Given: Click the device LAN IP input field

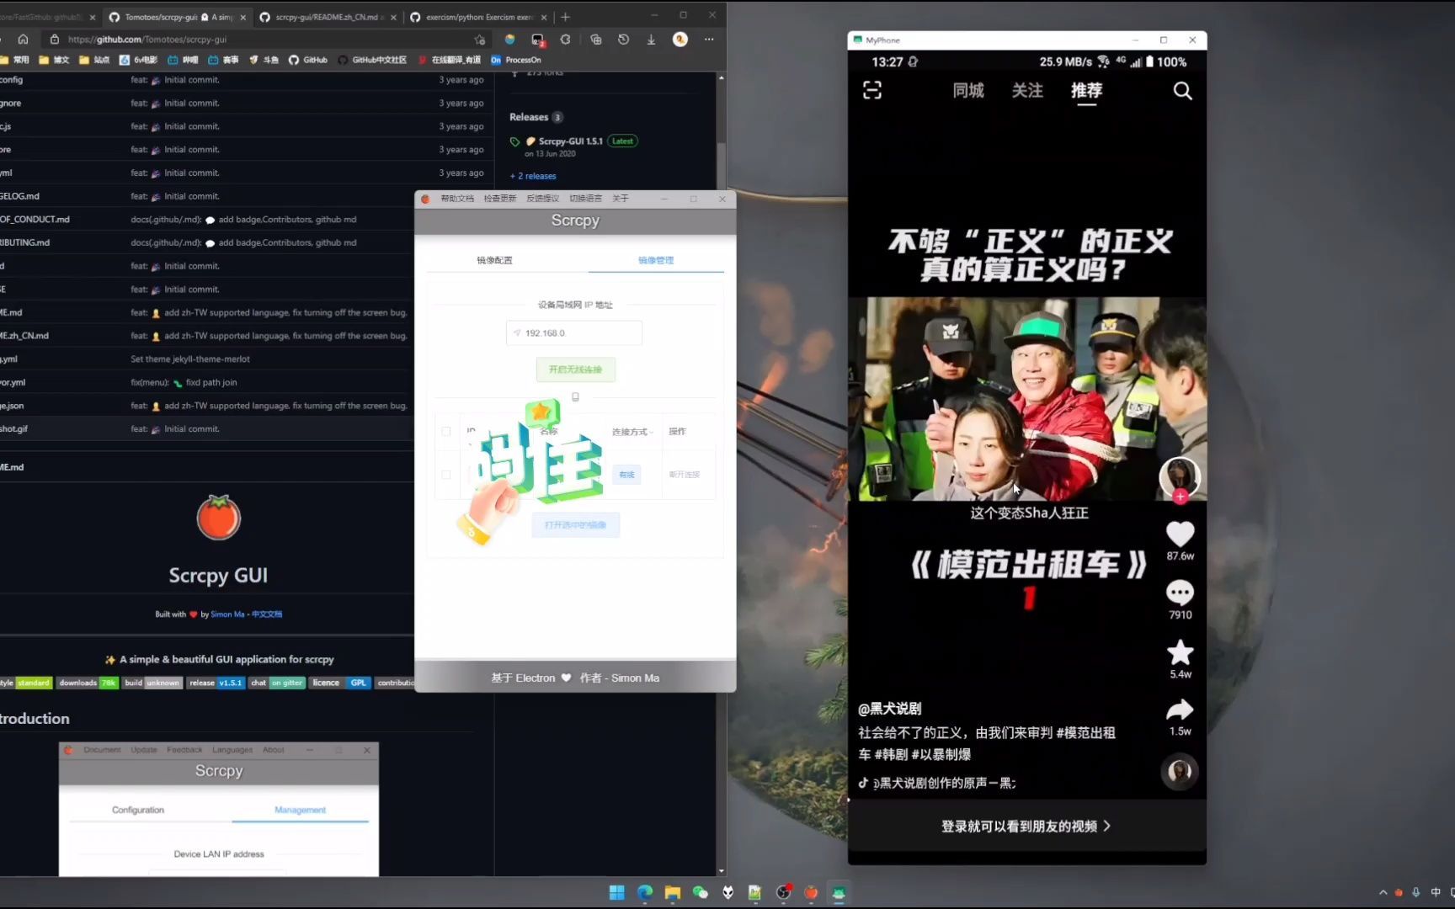Looking at the screenshot, I should [x=574, y=333].
